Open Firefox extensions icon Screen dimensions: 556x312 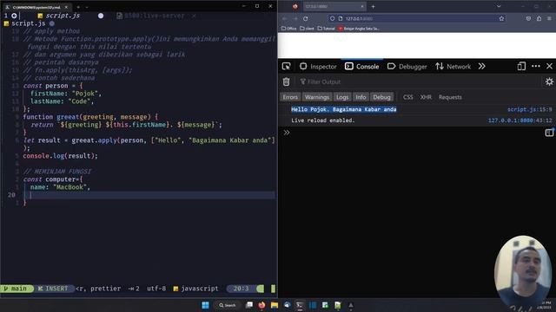point(539,18)
